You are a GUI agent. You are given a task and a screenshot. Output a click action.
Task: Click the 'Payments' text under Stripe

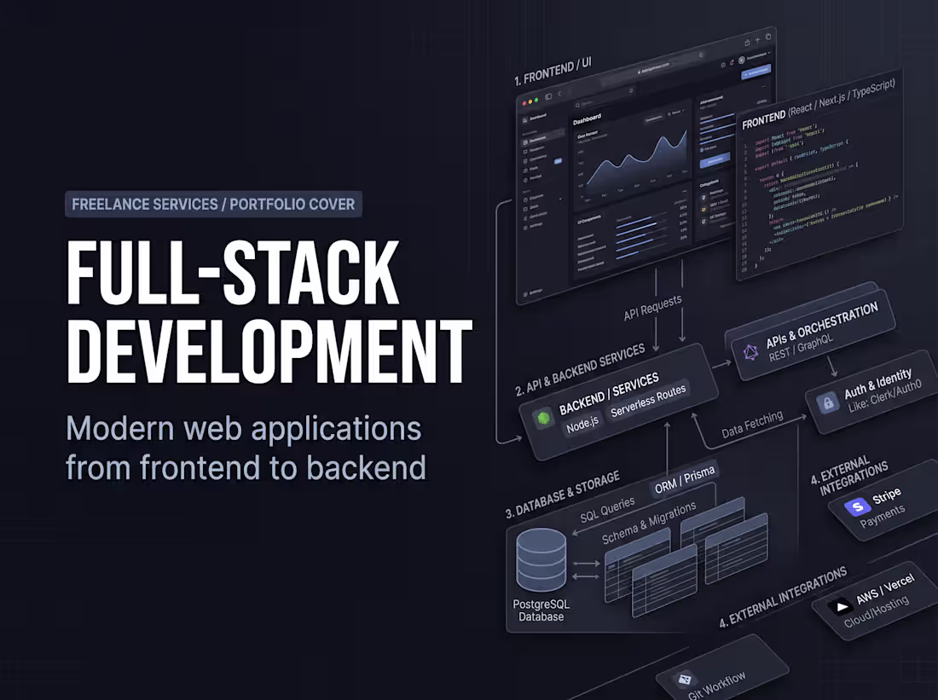click(x=883, y=517)
